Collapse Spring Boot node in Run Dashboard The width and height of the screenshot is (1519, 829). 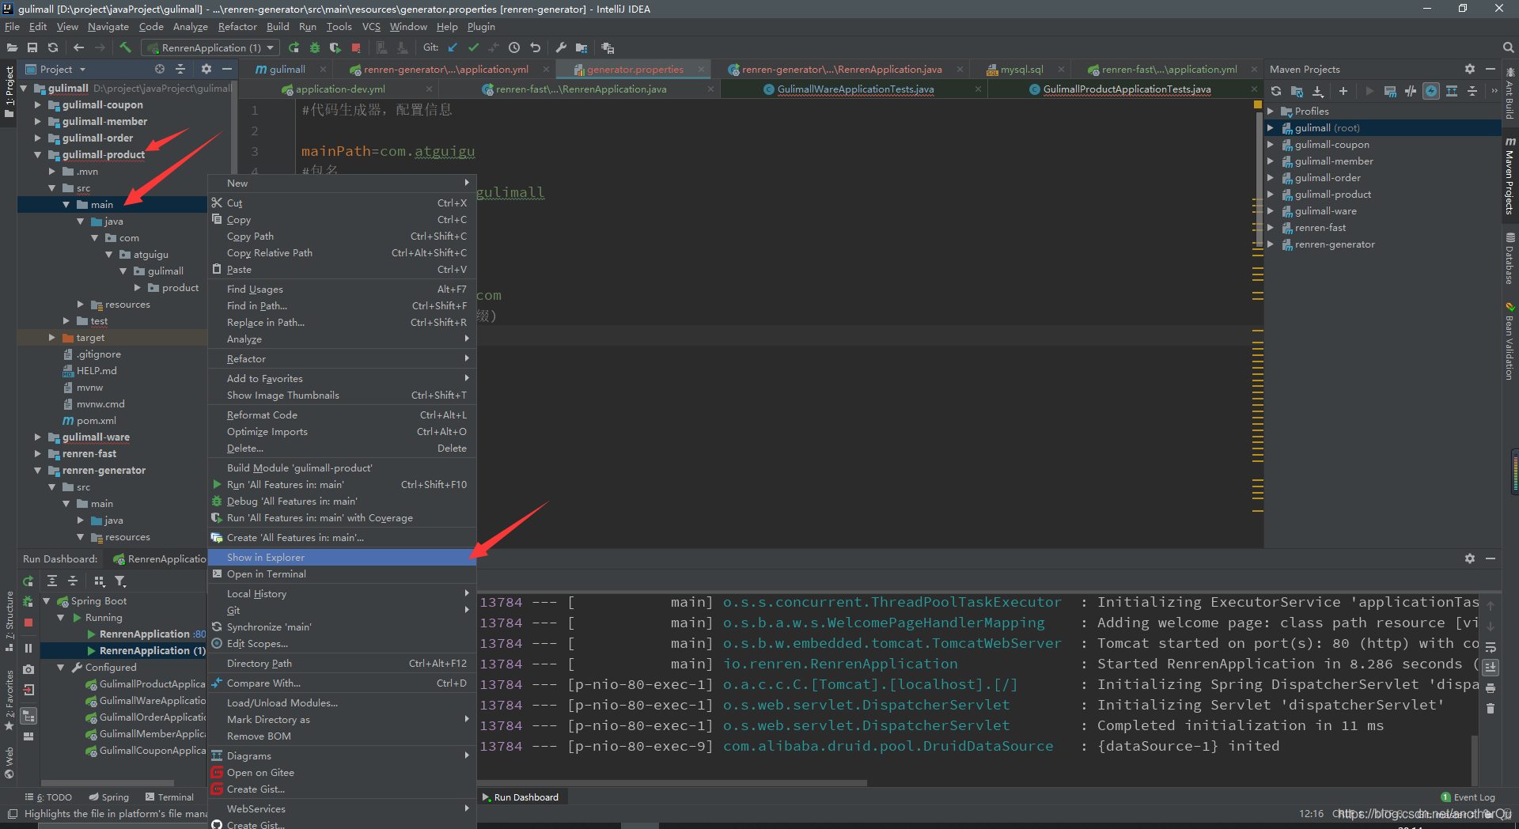tap(47, 601)
